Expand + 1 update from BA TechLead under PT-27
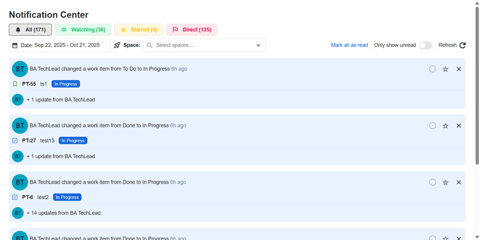This screenshot has width=480, height=240. [61, 157]
